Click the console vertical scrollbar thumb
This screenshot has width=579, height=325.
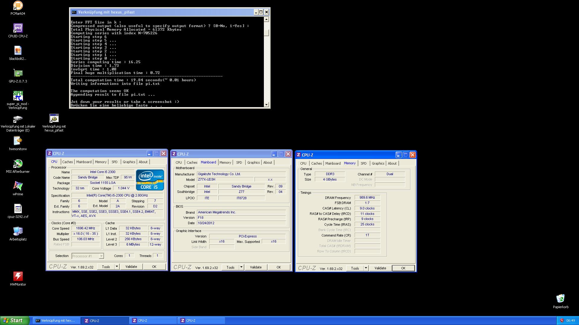point(266,32)
